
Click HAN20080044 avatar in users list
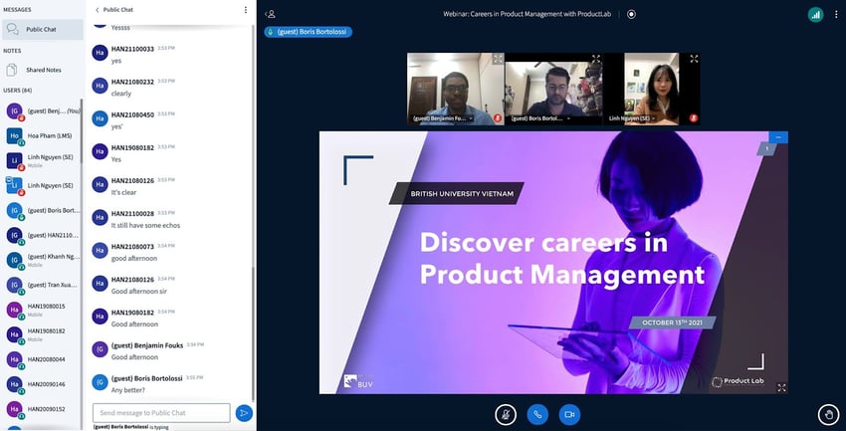(14, 359)
